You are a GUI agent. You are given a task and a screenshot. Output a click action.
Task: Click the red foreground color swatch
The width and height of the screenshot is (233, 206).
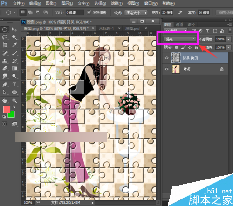(x=7, y=109)
